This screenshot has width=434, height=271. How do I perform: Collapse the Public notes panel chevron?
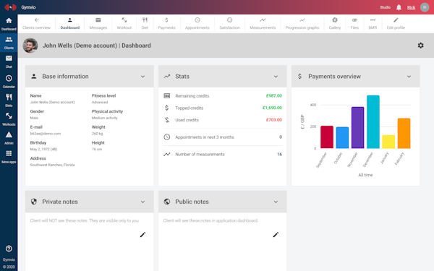click(x=276, y=202)
